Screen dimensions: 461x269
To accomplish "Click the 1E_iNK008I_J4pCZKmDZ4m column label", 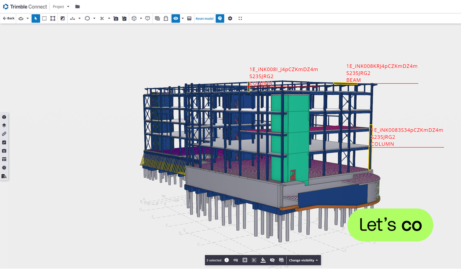I will (284, 76).
